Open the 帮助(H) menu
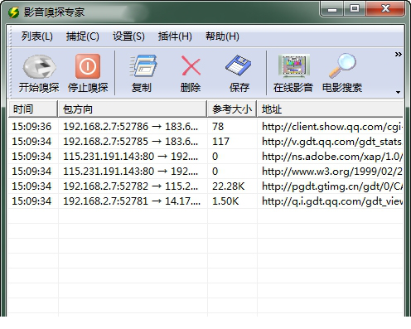 [x=222, y=36]
